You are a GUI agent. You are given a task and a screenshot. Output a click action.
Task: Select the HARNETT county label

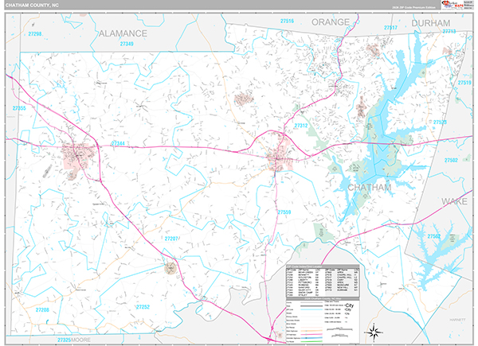[x=457, y=320]
